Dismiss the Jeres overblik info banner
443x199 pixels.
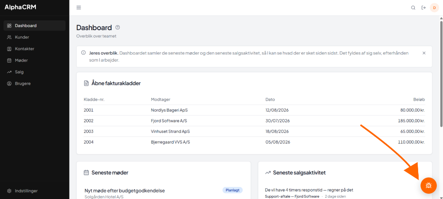[x=424, y=53]
